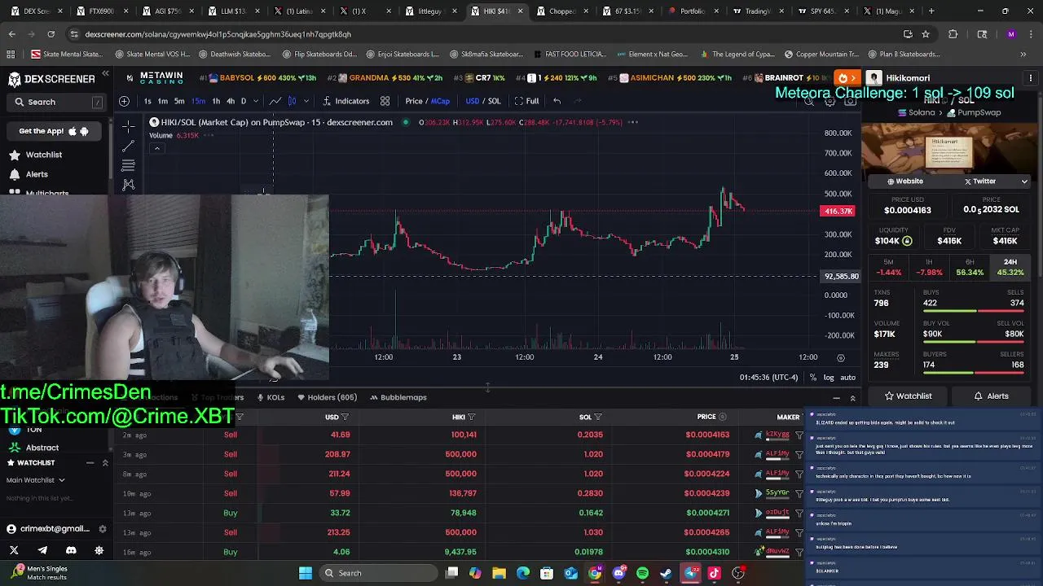This screenshot has height=586, width=1043.
Task: Open the token Website link
Action: click(x=905, y=181)
